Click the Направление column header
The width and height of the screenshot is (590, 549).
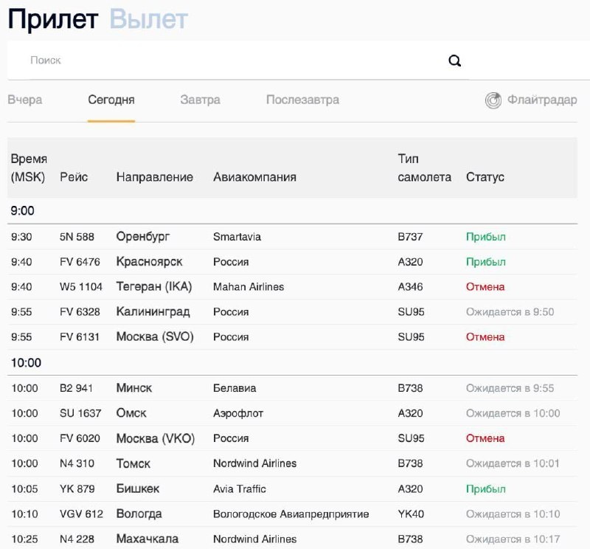(x=155, y=177)
